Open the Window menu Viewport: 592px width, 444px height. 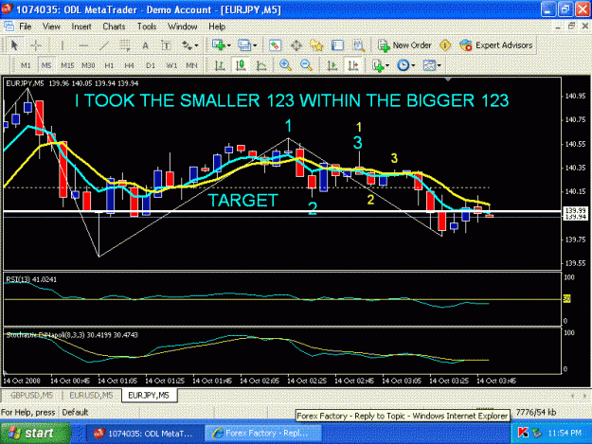pyautogui.click(x=183, y=27)
